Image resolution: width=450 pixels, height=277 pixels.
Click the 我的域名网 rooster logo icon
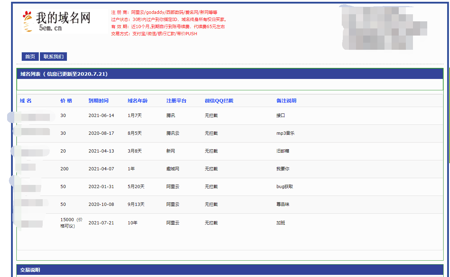click(28, 20)
